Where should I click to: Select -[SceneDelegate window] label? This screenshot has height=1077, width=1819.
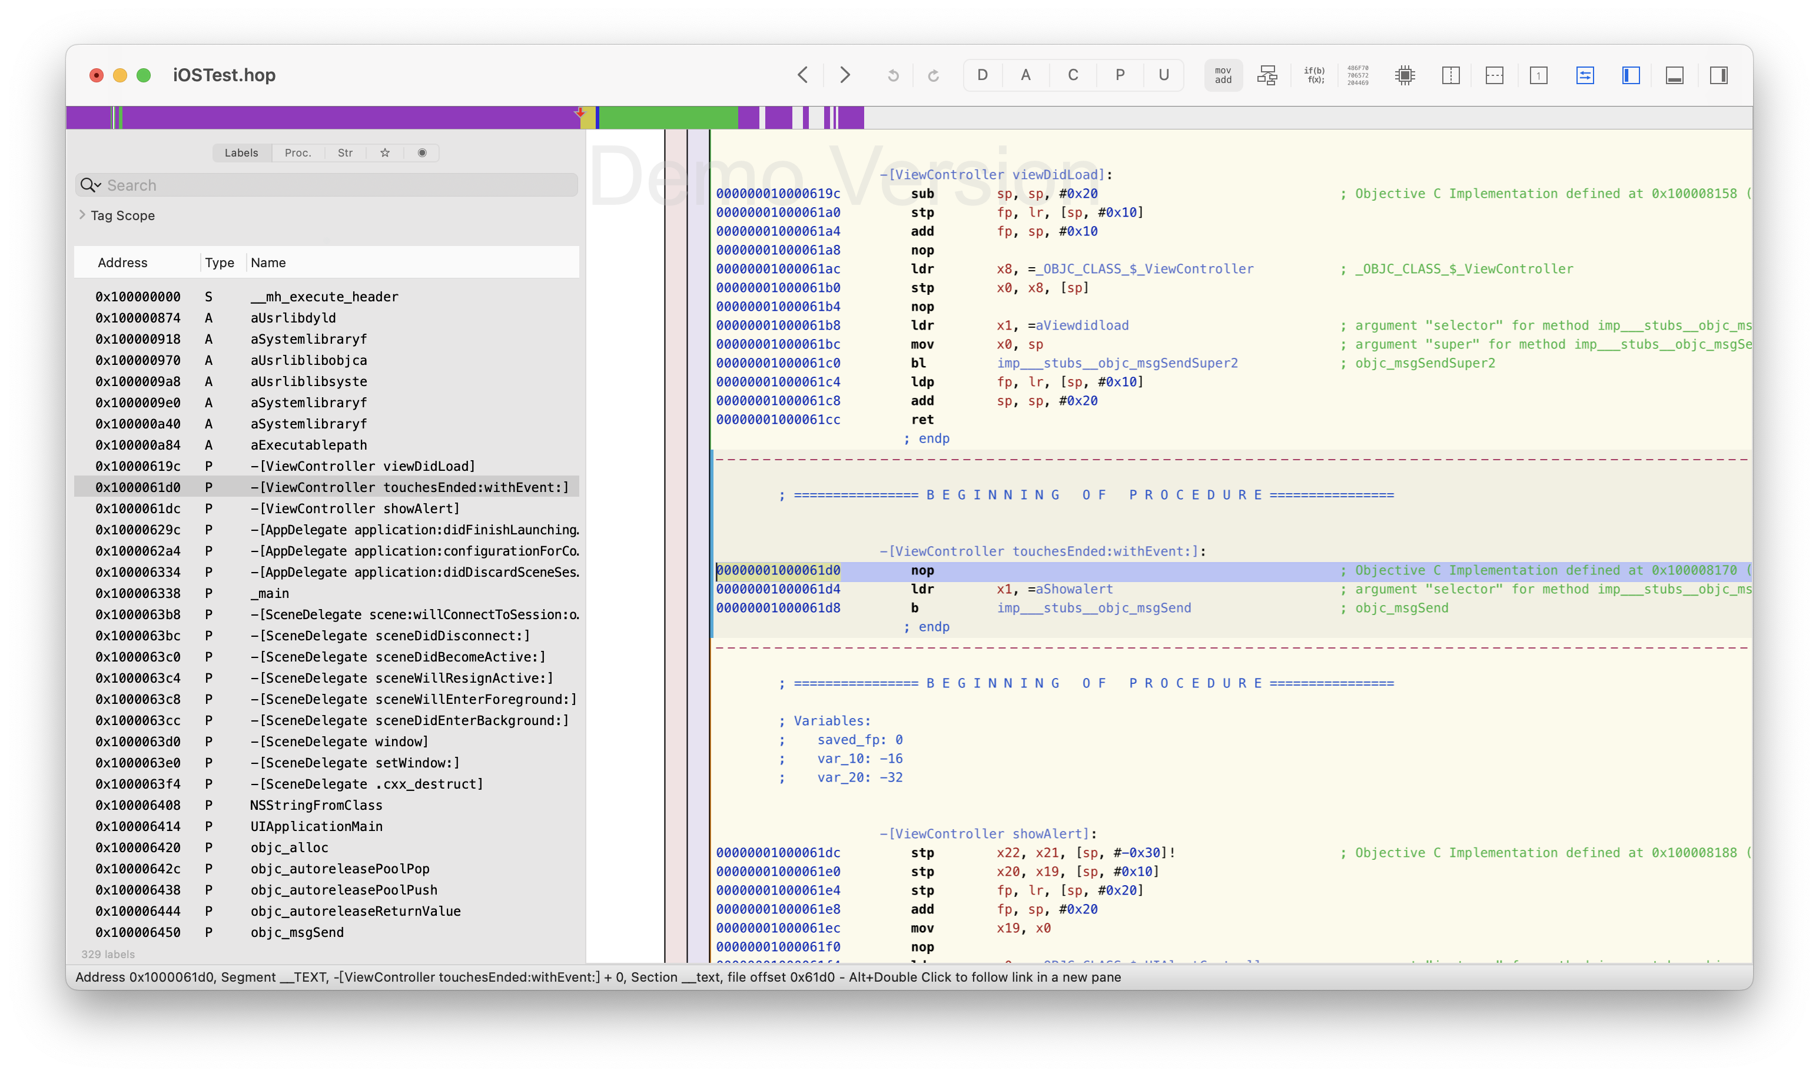coord(327,742)
